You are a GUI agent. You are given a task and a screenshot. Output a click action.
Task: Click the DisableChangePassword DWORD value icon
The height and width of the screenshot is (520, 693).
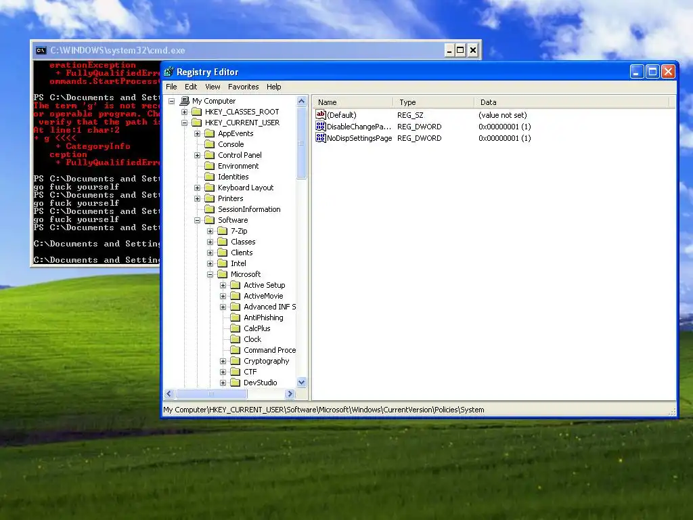point(320,127)
